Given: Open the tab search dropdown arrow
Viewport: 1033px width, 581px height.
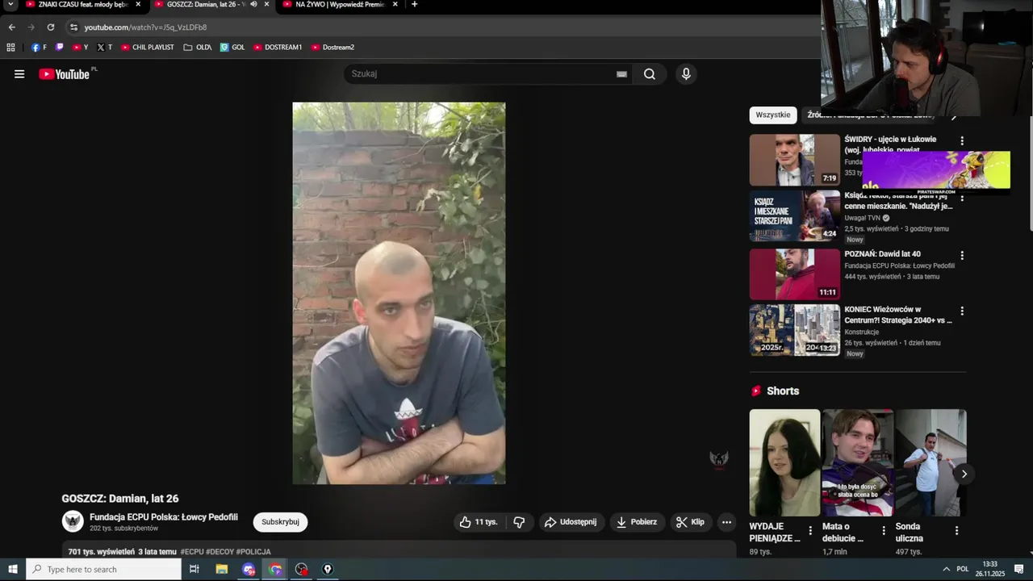Looking at the screenshot, I should tap(10, 4).
